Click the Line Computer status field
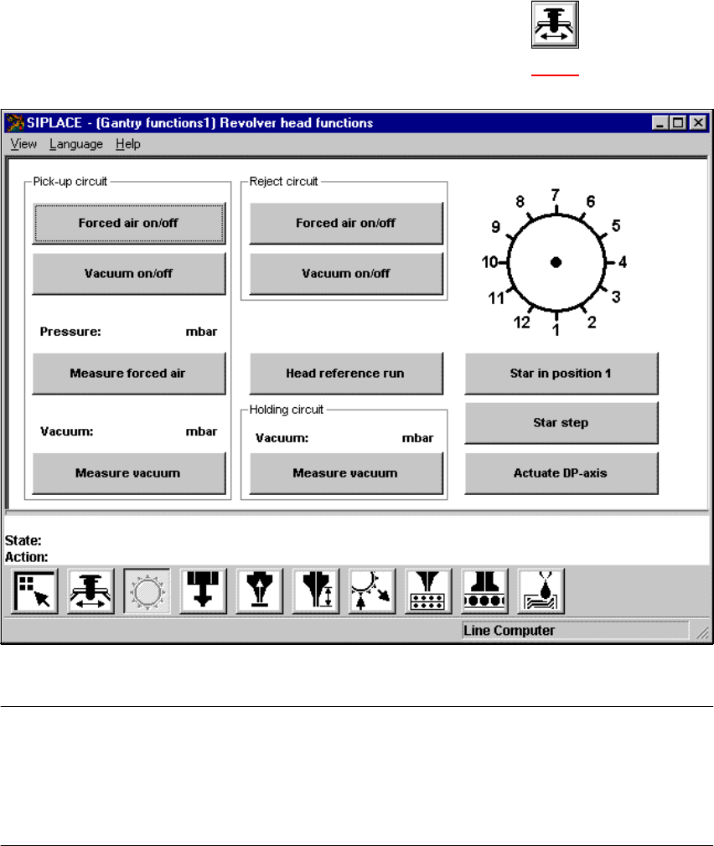 point(575,630)
